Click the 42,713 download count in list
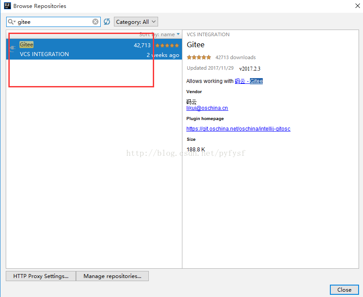363x297 pixels. pyautogui.click(x=142, y=45)
